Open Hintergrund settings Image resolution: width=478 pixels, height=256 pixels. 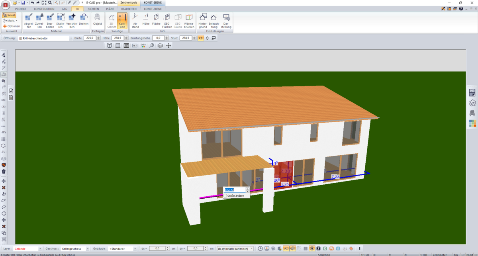point(203,21)
